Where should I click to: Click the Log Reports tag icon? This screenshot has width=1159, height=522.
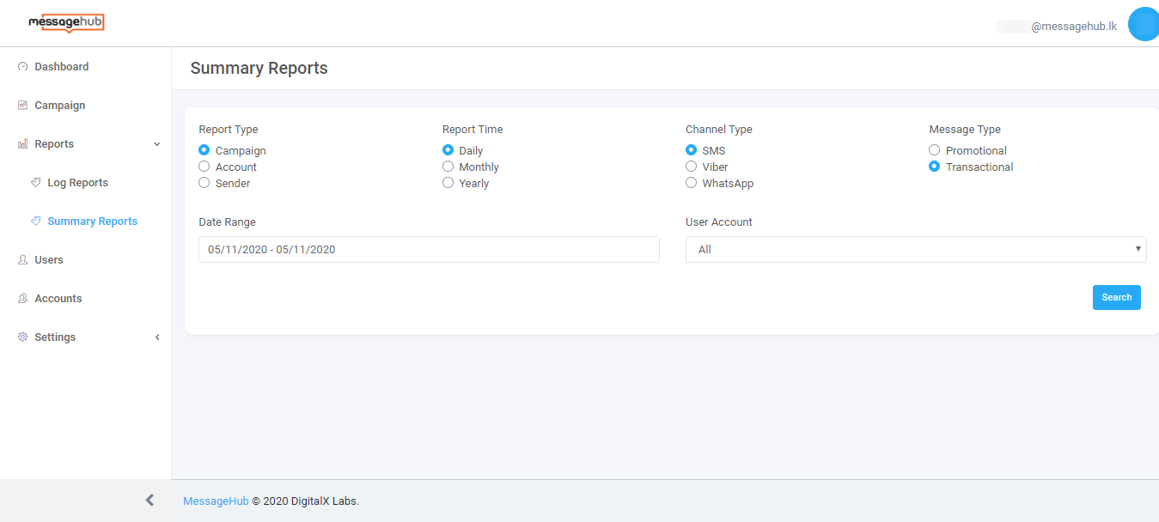point(36,183)
